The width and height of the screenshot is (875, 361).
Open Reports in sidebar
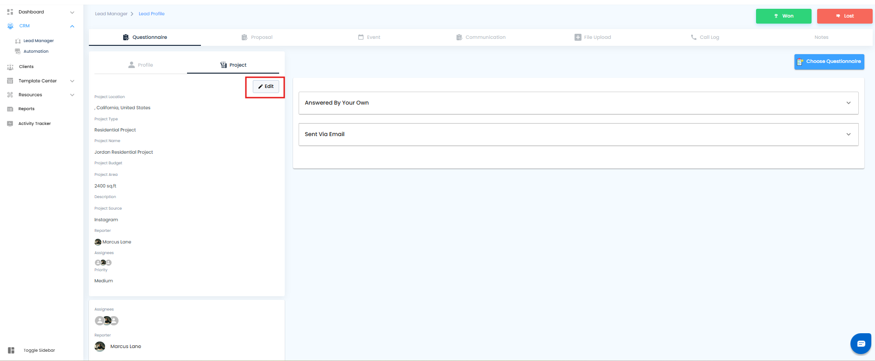tap(26, 109)
